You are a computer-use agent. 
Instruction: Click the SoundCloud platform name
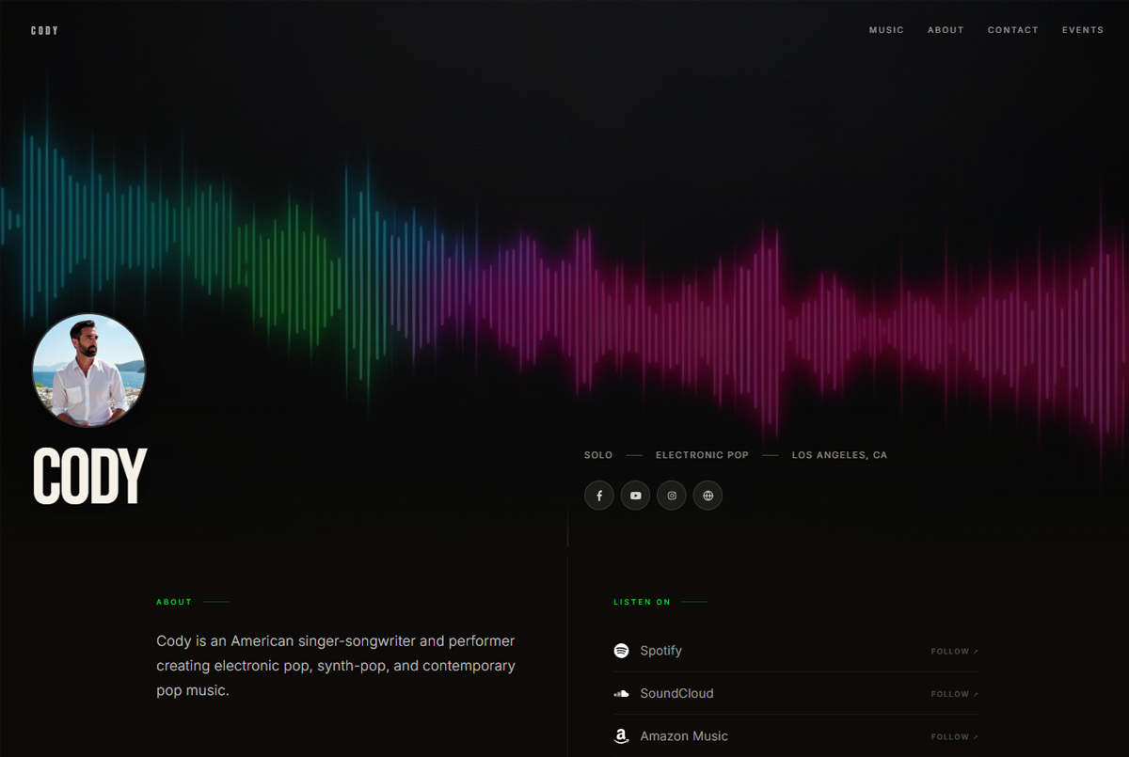pyautogui.click(x=677, y=694)
